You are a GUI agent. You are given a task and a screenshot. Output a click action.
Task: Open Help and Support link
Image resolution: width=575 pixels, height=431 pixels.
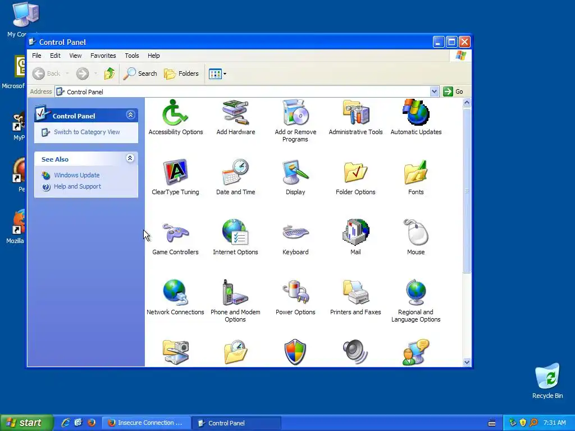[77, 186]
